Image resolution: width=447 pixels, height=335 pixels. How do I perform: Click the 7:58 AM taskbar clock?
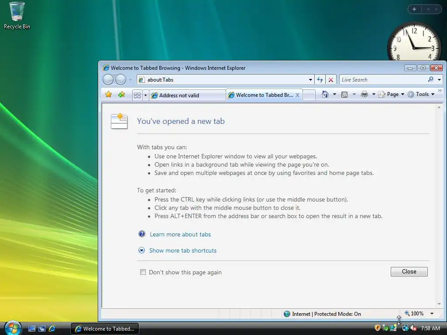coord(430,328)
